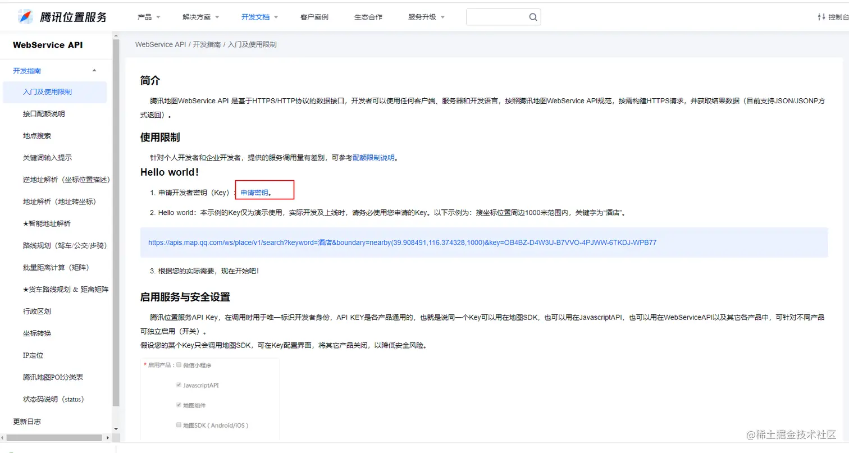849x453 pixels.
Task: Open the 产品 dropdown menu
Action: pyautogui.click(x=149, y=17)
